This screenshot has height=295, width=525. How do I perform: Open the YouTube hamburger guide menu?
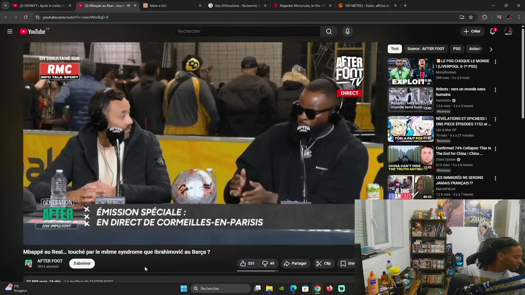10,32
